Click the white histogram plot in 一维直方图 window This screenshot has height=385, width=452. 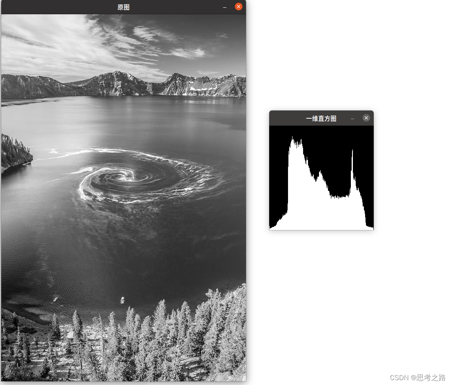click(321, 178)
